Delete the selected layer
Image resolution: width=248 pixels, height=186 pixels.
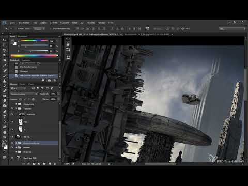tap(55, 164)
